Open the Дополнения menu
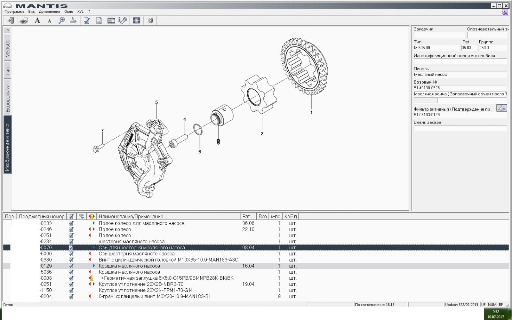This screenshot has width=512, height=320. point(49,12)
